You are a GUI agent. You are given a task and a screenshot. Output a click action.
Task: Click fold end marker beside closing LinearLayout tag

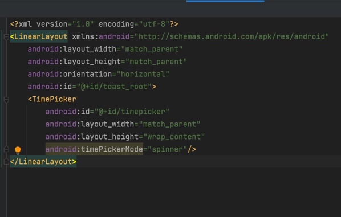point(6,162)
